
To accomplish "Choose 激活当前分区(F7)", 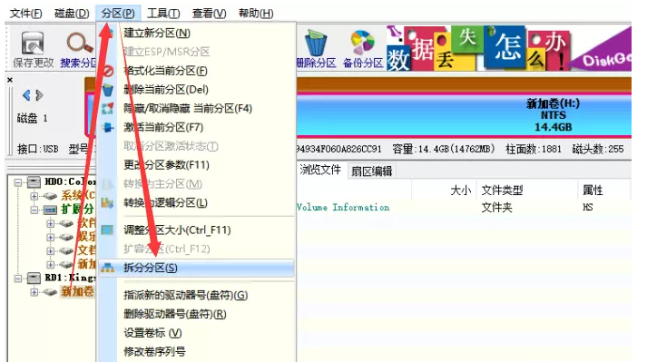I will click(x=197, y=127).
